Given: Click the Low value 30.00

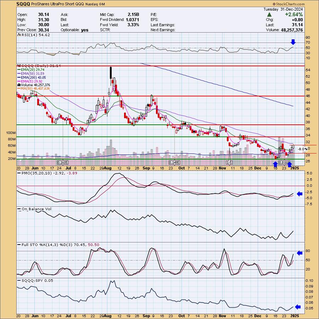Looking at the screenshot, I should [x=44, y=25].
